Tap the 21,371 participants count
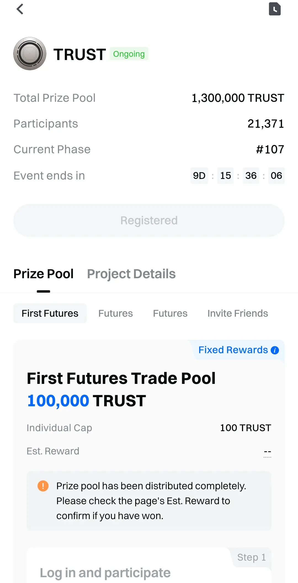Image resolution: width=298 pixels, height=583 pixels. tap(265, 124)
